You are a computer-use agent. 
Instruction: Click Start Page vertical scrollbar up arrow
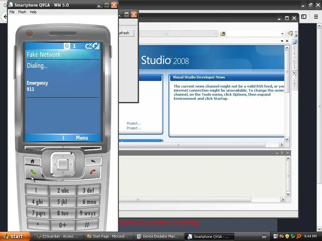(x=287, y=48)
